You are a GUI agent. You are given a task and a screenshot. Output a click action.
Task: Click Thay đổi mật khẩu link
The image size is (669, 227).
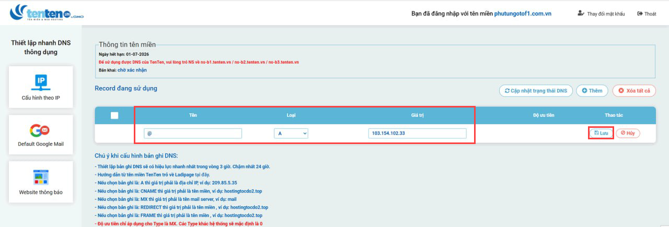point(601,14)
